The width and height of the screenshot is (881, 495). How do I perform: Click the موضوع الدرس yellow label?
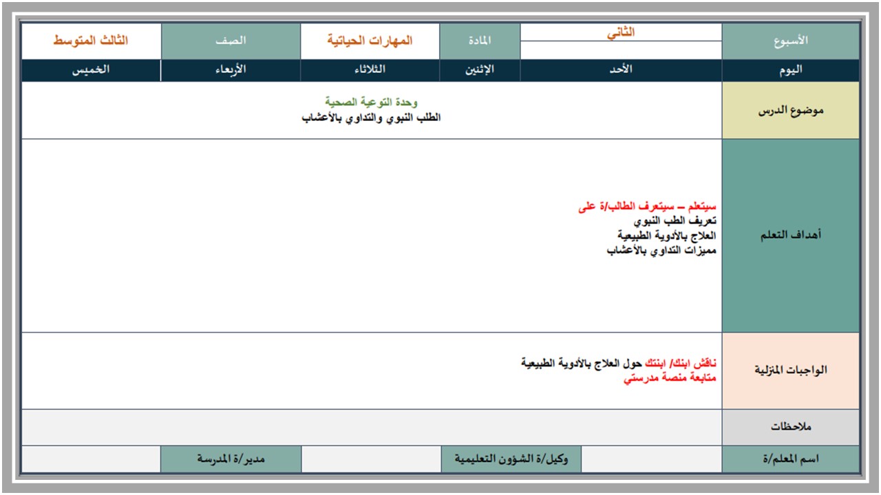coord(791,111)
